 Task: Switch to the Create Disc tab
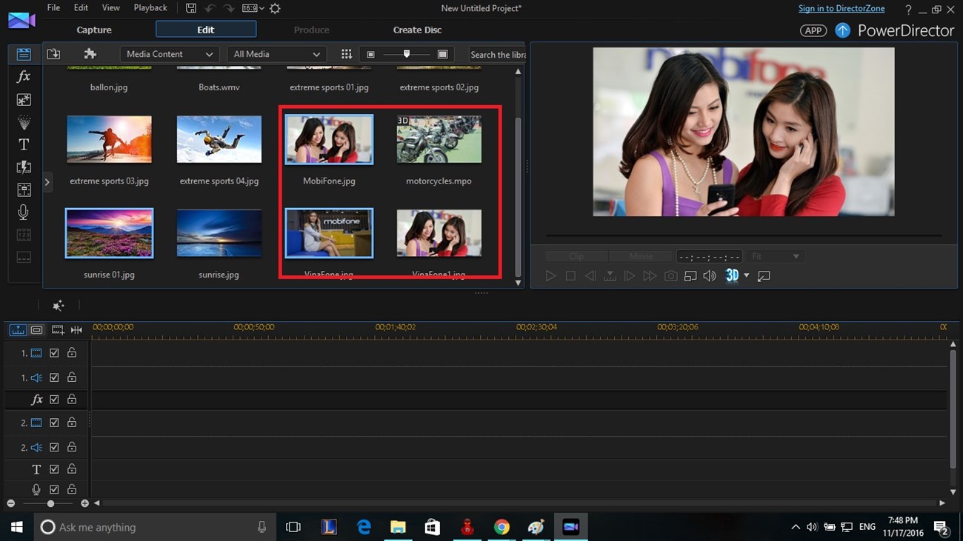click(x=417, y=30)
